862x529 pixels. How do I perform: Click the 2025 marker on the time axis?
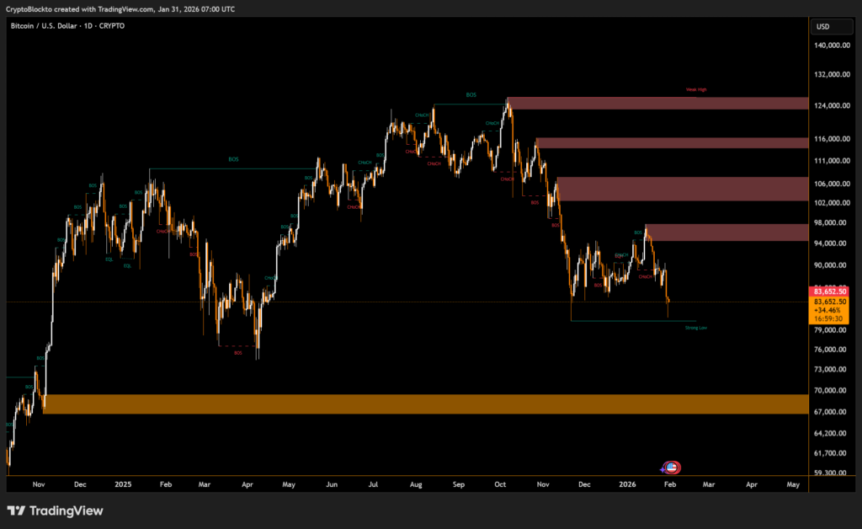coord(123,485)
